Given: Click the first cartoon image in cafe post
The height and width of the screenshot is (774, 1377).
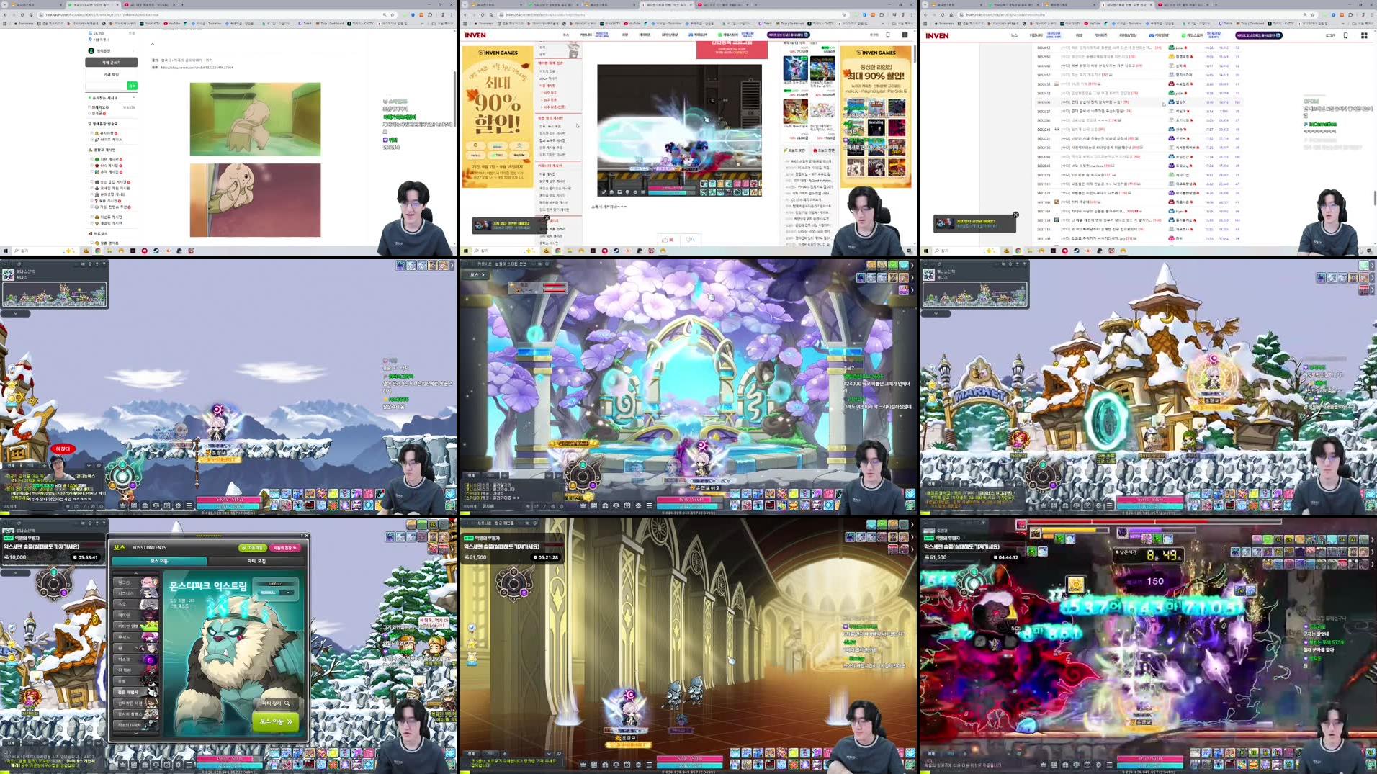Looking at the screenshot, I should tap(255, 119).
